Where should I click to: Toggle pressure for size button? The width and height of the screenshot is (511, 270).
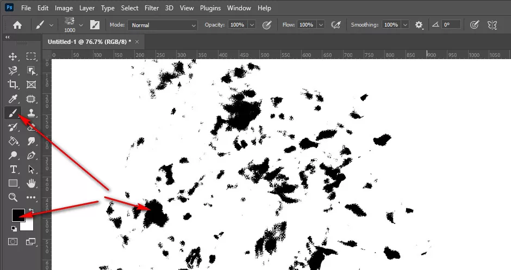tap(475, 25)
